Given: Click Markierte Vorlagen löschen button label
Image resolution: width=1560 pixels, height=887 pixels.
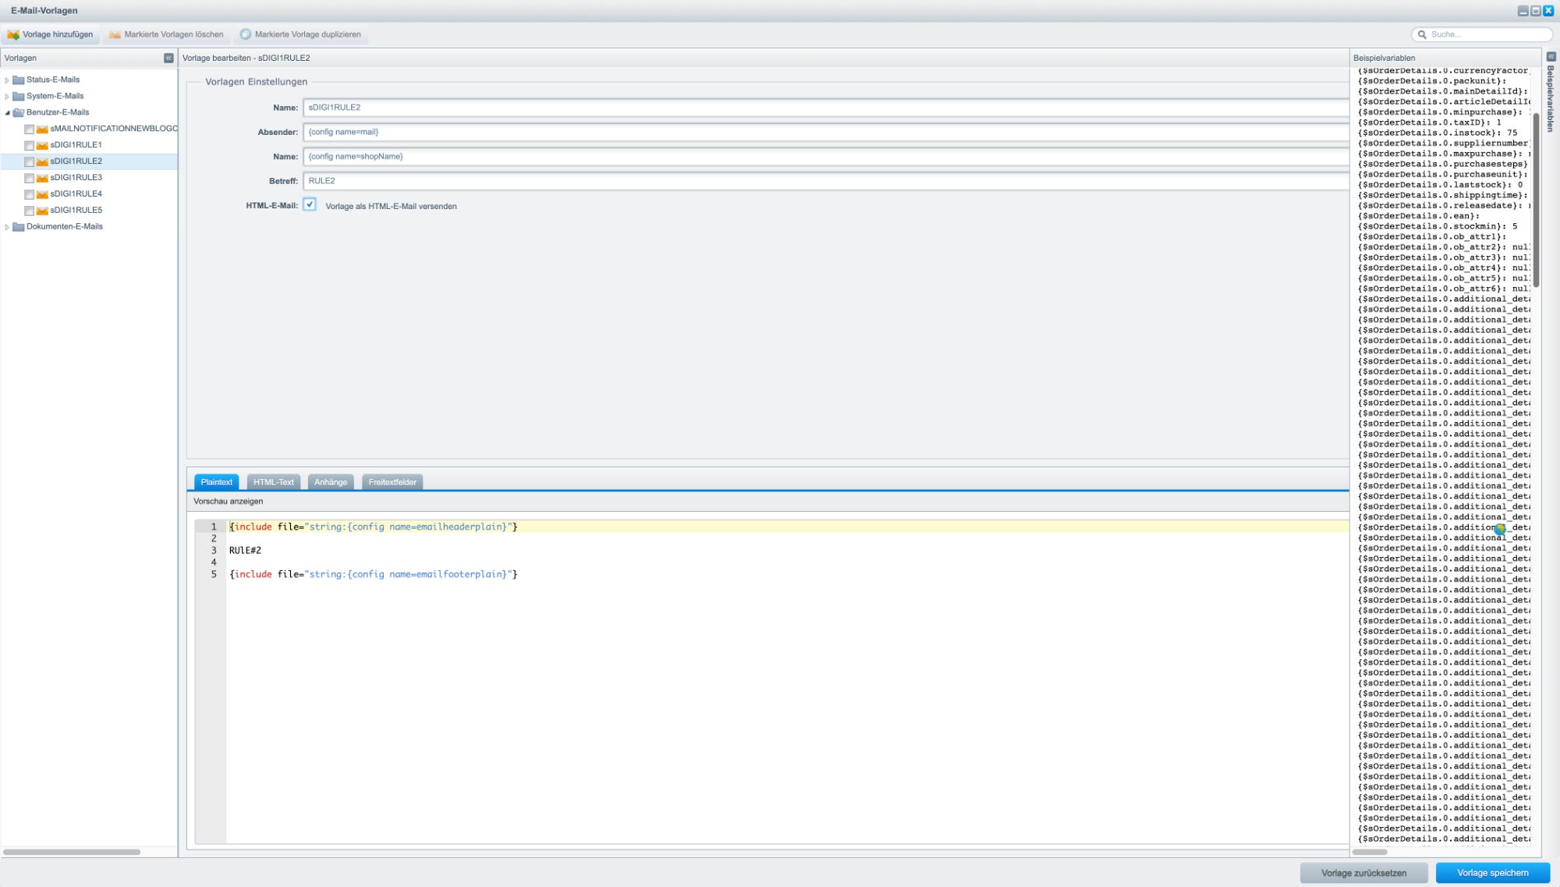Looking at the screenshot, I should [x=174, y=34].
